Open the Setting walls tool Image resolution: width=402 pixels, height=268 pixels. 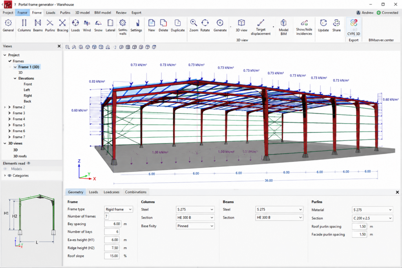122,27
